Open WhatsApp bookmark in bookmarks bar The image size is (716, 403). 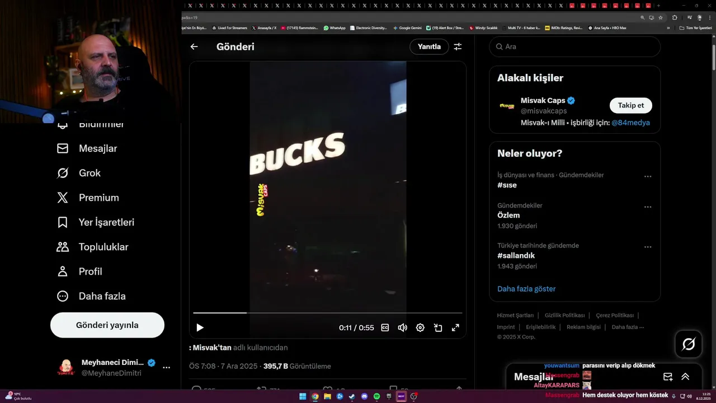coord(335,27)
